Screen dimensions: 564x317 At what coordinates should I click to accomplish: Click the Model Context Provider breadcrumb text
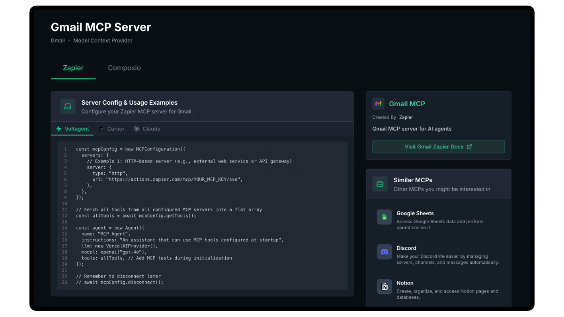pos(103,40)
